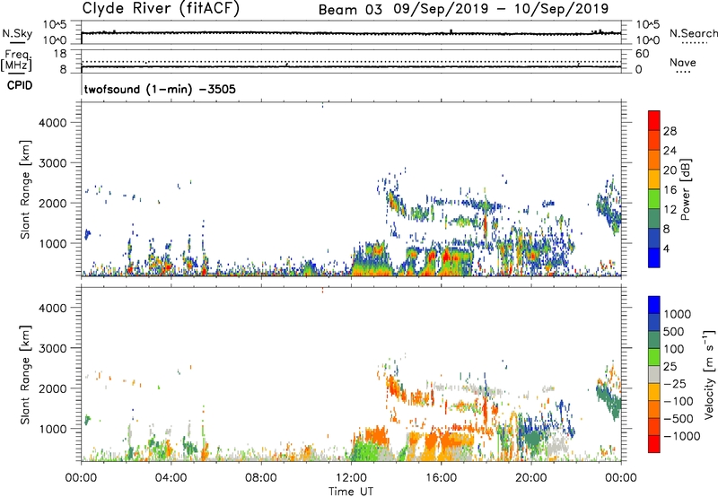
Task: Click the "Slant Range [km]" label of power plot
Action: [x=25, y=189]
